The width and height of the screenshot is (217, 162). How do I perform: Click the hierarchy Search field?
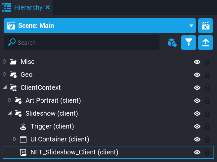[86, 42]
